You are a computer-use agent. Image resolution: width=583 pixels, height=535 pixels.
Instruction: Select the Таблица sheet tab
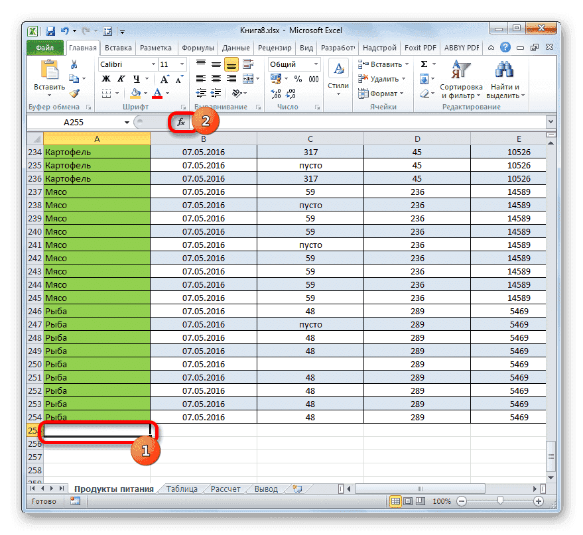[182, 488]
